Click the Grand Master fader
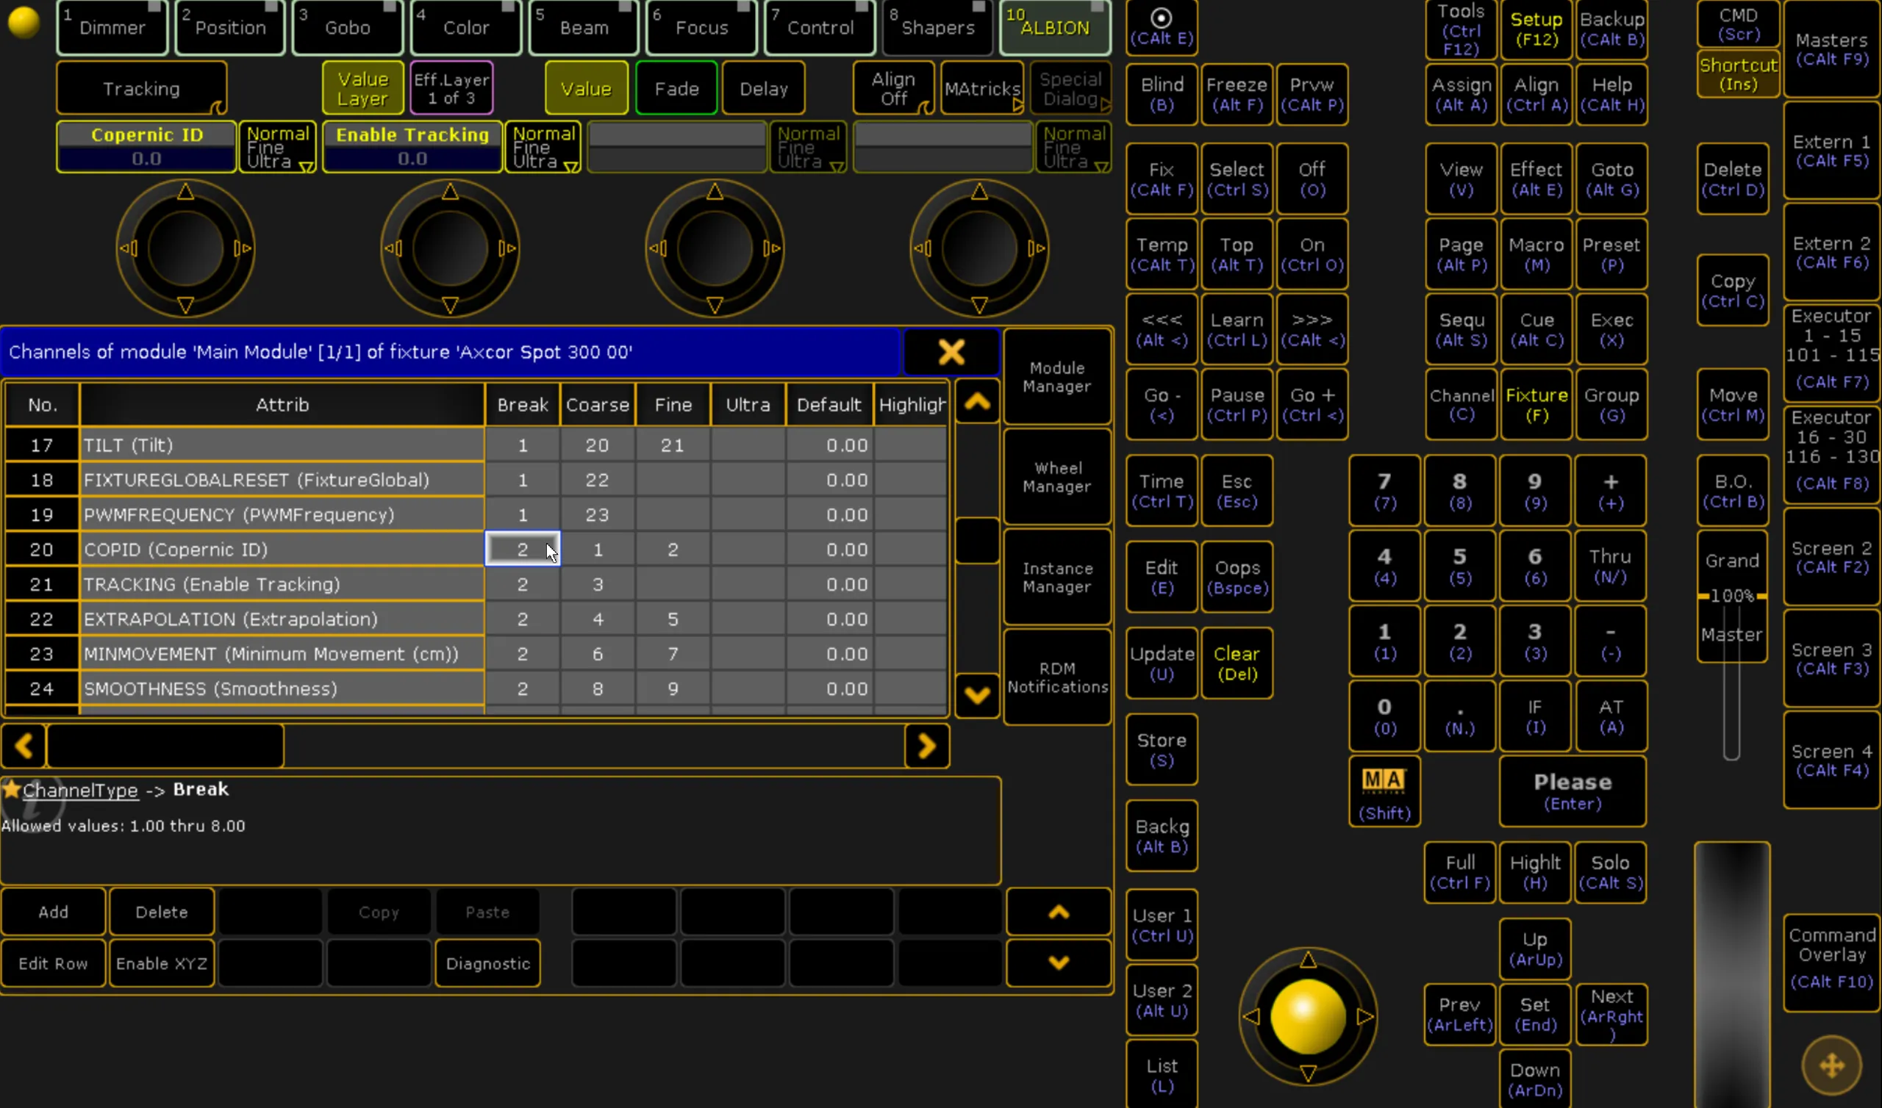Viewport: 1882px width, 1108px height. 1732,597
